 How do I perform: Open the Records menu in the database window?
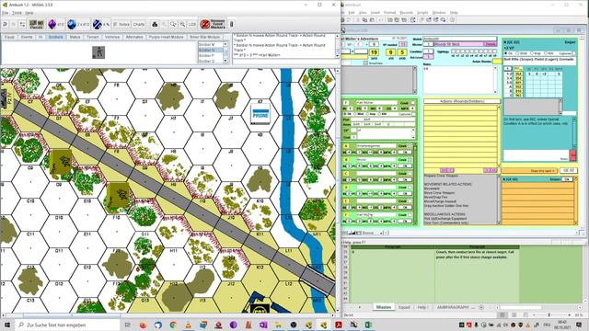(406, 12)
